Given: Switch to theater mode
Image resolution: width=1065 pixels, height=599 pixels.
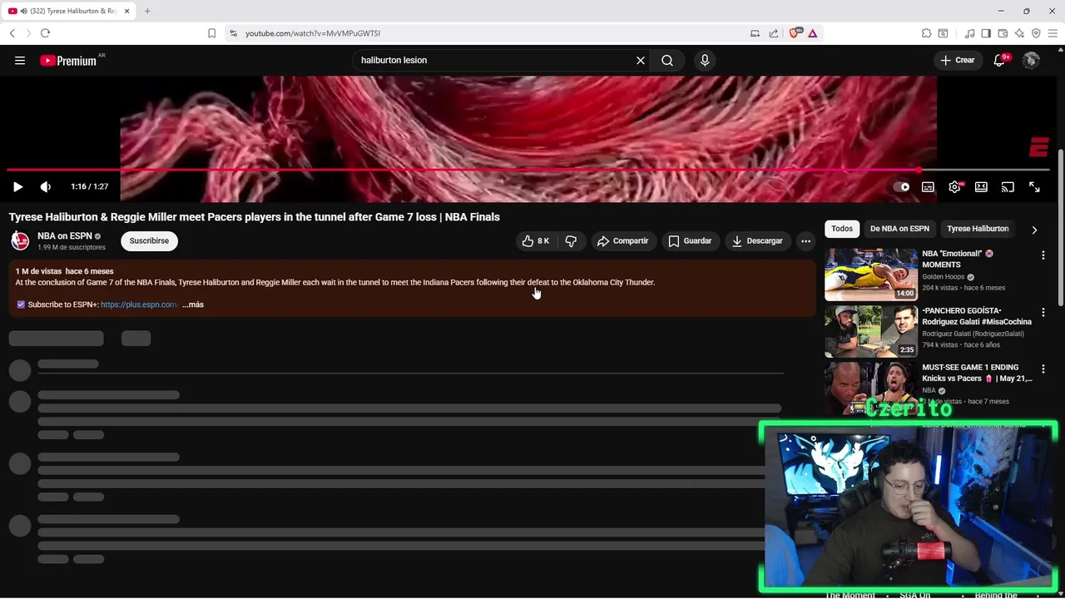Looking at the screenshot, I should [981, 187].
